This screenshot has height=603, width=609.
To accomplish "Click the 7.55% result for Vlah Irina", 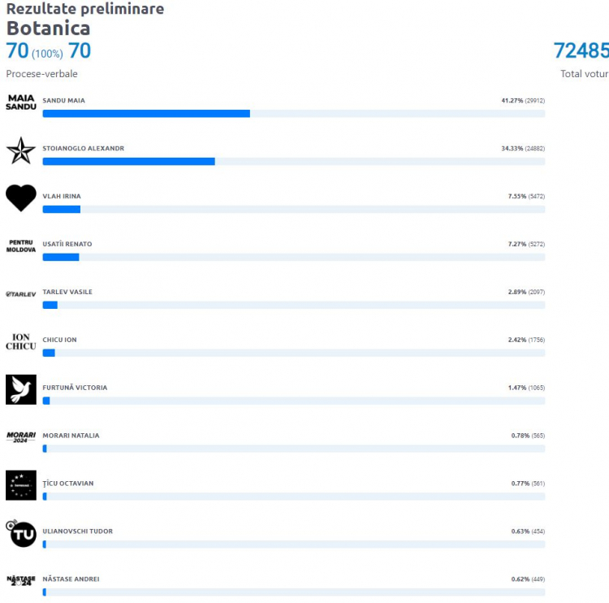I will pyautogui.click(x=517, y=196).
